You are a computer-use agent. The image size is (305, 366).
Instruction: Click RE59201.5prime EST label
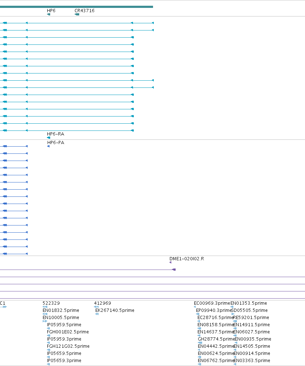251,318
